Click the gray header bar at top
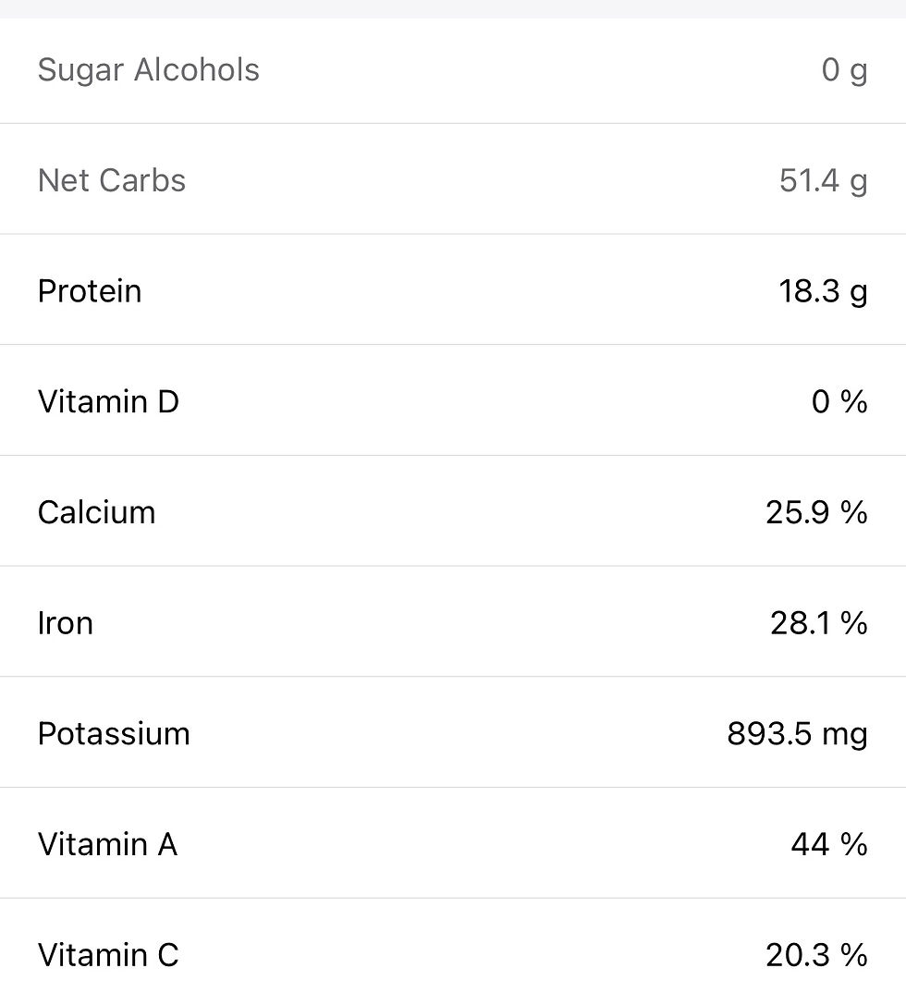Screen dimensions: 906x1005 coord(453,8)
